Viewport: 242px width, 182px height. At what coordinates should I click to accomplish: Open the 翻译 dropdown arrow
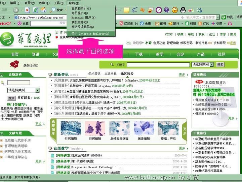coord(182,23)
